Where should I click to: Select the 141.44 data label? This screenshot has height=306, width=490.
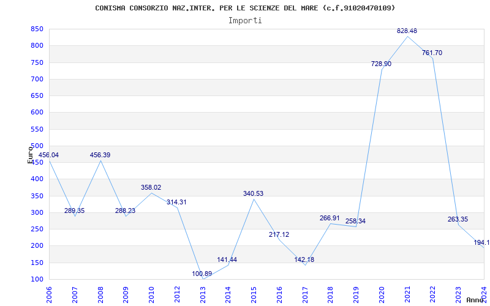coord(227,259)
